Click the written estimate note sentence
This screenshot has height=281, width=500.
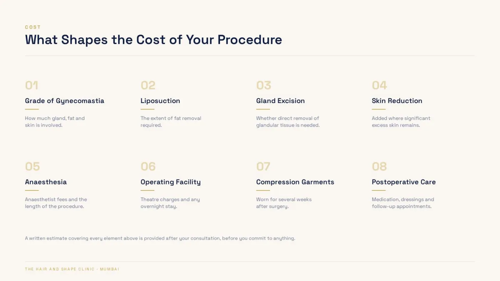pos(160,238)
